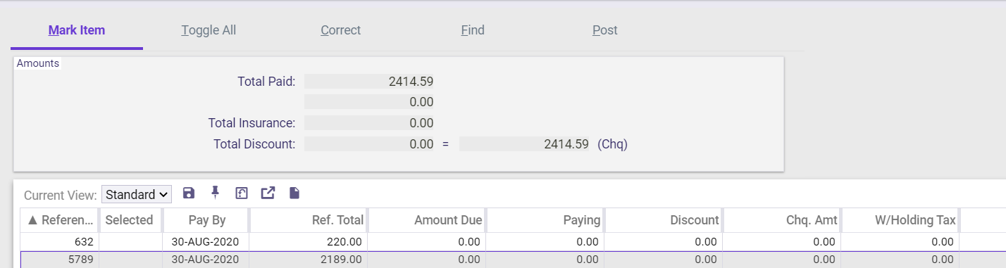Open the Correct action
This screenshot has height=268, width=1006.
(341, 30)
